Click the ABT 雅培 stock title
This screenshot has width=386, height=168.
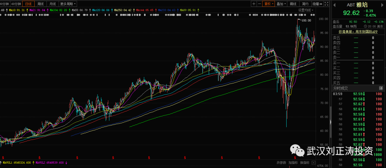357,5
